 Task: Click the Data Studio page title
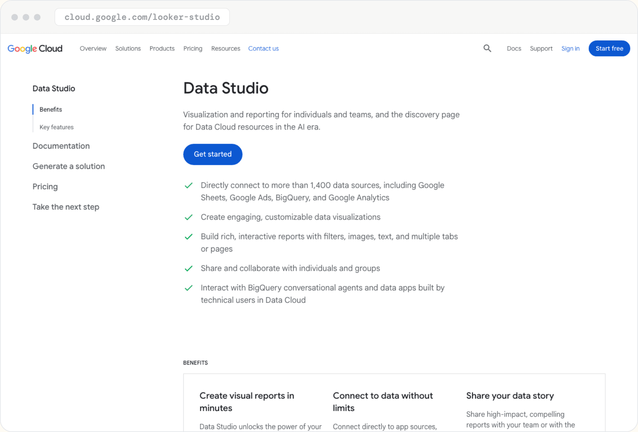pos(226,88)
